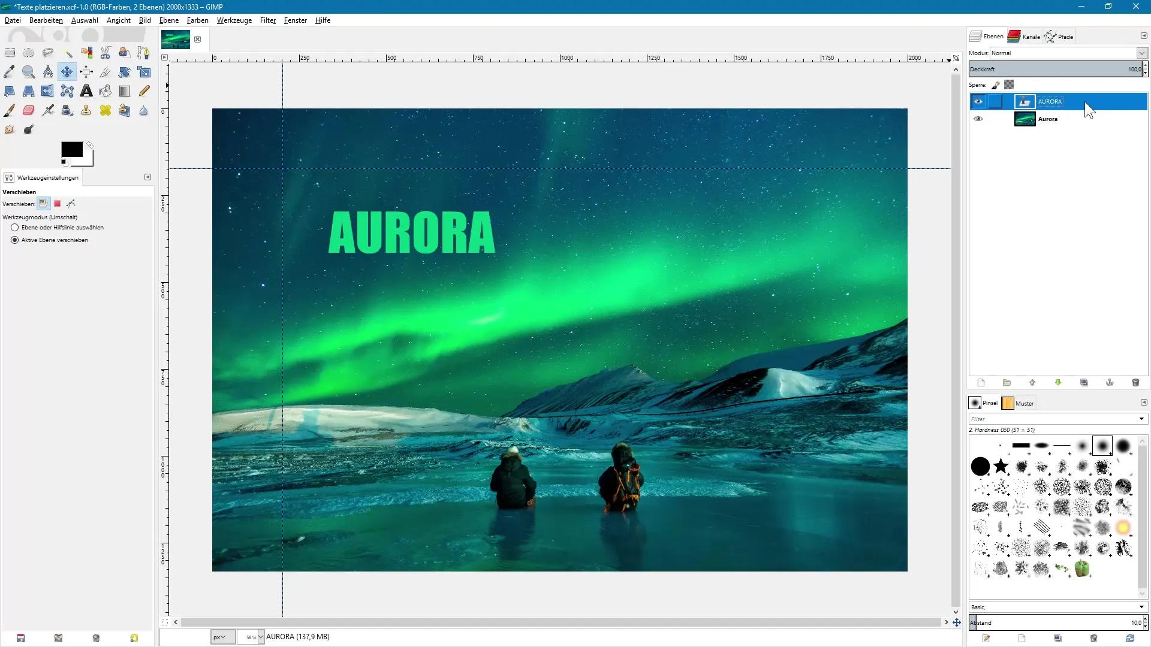Select the Rotate tool
Viewport: 1151px width, 647px height.
(125, 72)
